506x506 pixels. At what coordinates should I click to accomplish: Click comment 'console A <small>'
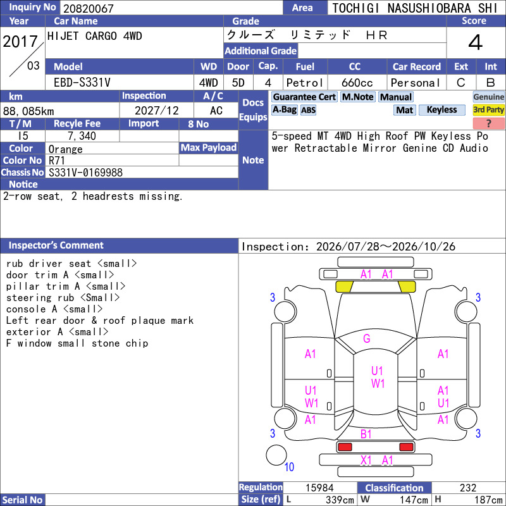54,309
